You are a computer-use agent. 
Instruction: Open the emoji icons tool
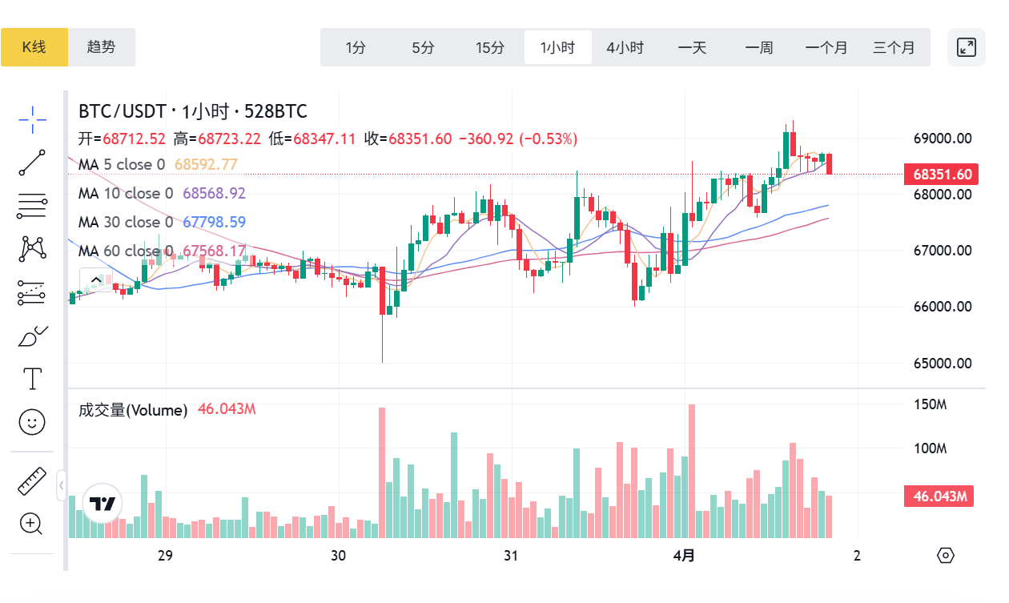[32, 422]
